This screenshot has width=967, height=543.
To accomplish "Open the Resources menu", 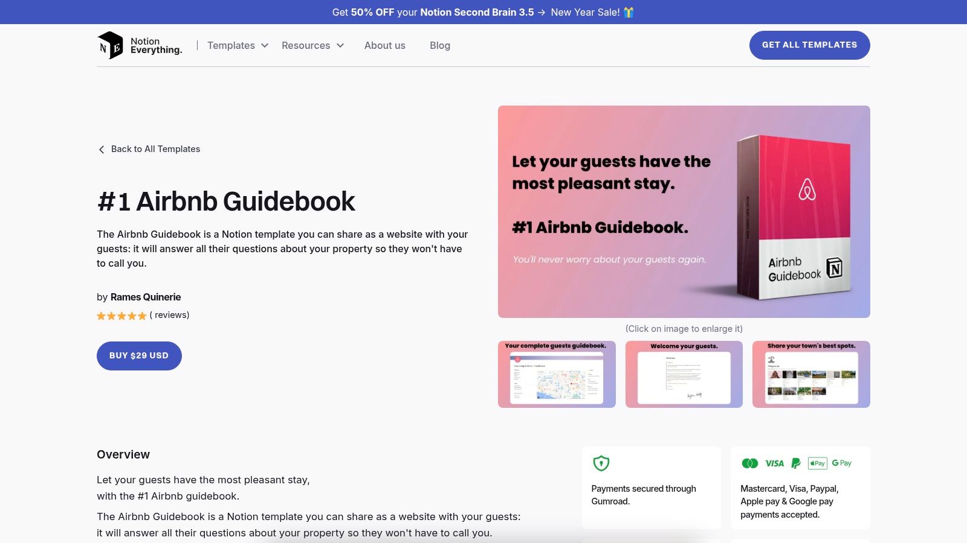I will 312,45.
